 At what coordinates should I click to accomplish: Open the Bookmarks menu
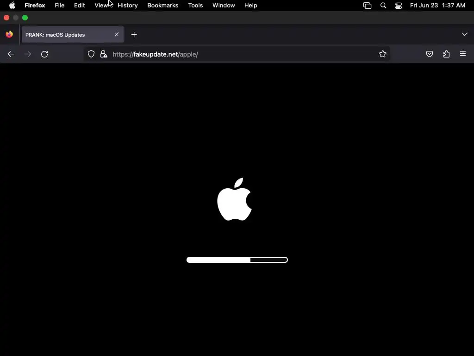tap(162, 6)
